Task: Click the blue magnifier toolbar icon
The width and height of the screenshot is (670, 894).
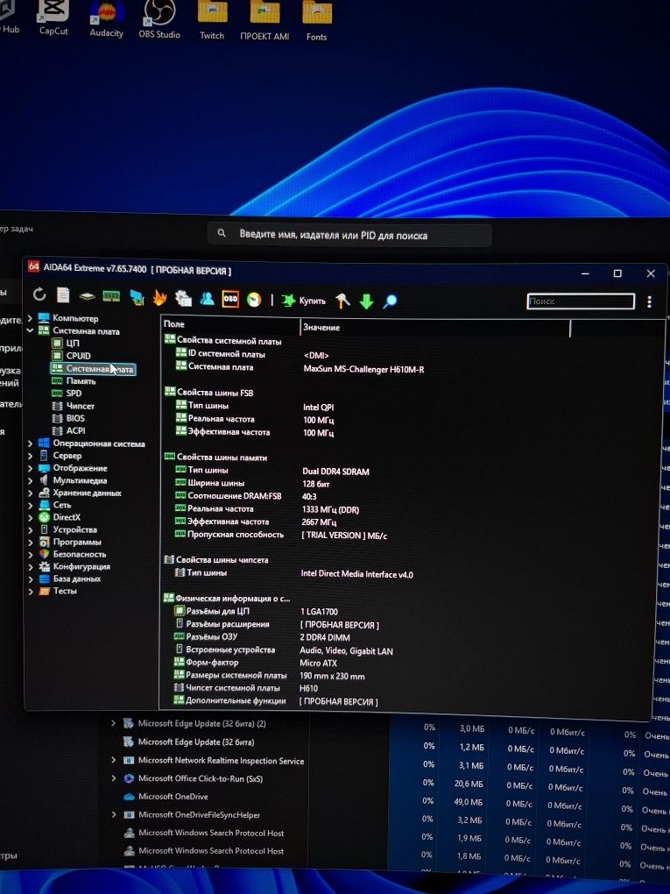Action: (390, 301)
